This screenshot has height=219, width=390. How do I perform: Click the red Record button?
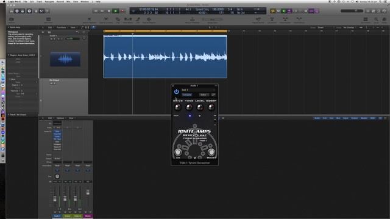pyautogui.click(x=122, y=11)
